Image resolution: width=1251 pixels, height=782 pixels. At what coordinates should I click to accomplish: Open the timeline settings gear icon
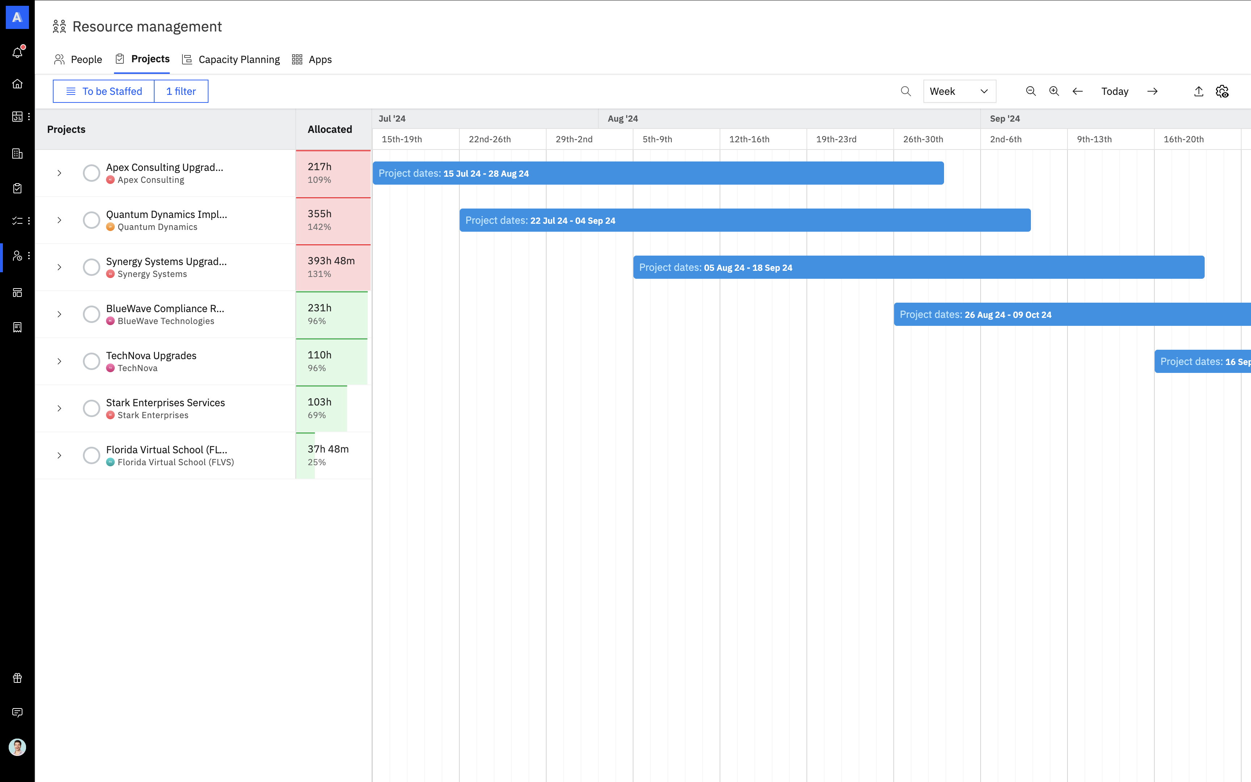click(x=1222, y=91)
